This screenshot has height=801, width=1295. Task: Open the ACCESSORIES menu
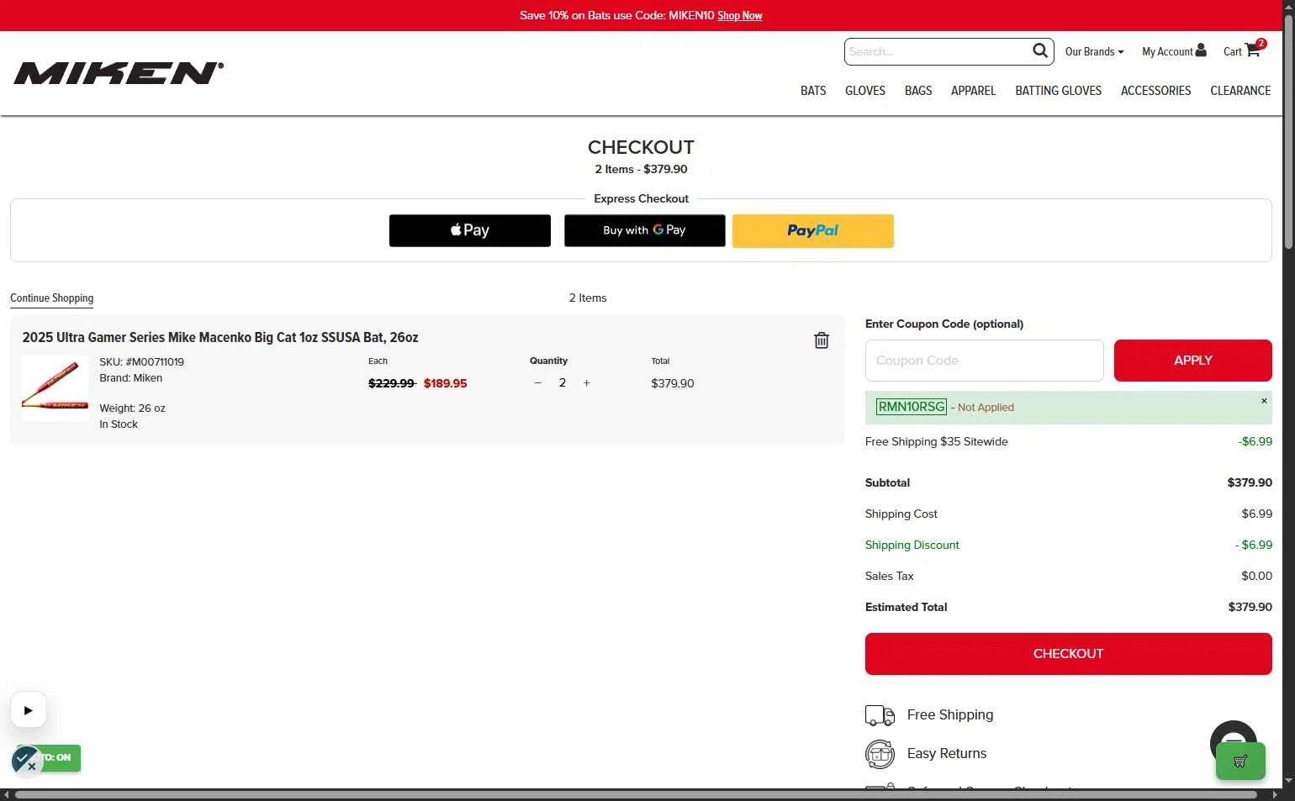[x=1155, y=91]
